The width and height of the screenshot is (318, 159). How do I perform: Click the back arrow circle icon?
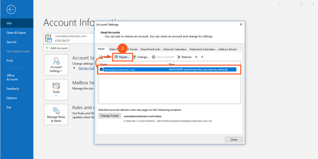11,10
